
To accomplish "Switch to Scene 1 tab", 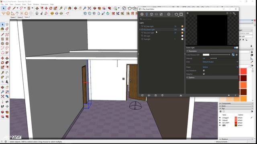I will pos(13,17).
